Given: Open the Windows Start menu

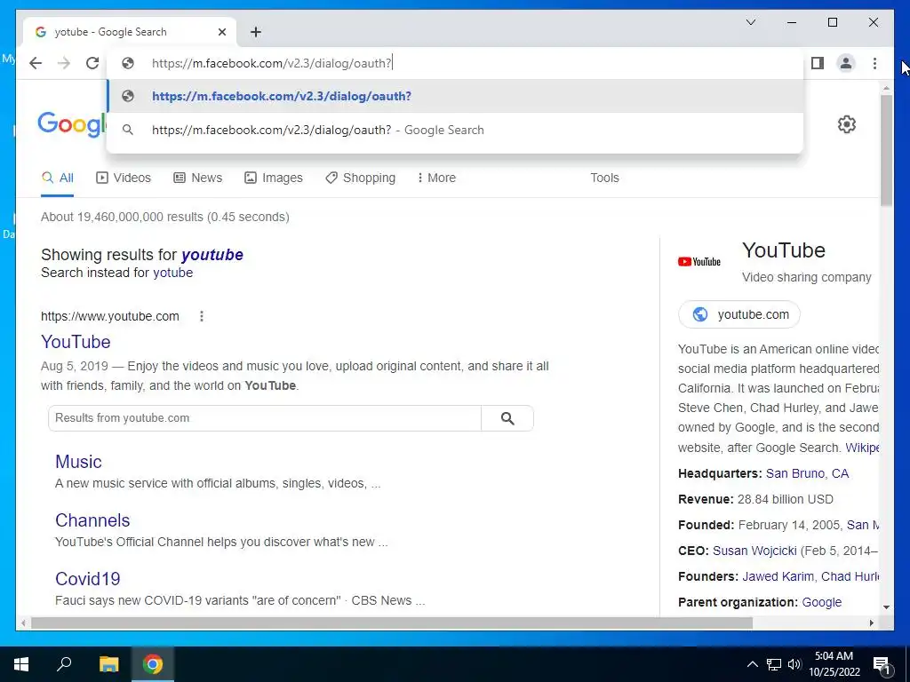Looking at the screenshot, I should click(21, 664).
